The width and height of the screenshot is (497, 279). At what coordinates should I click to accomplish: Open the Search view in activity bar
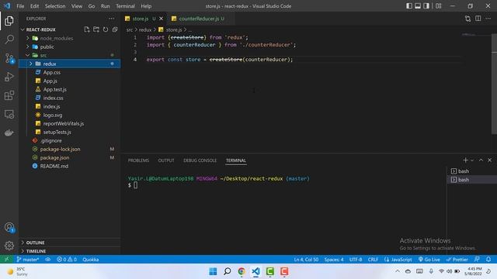click(x=9, y=40)
